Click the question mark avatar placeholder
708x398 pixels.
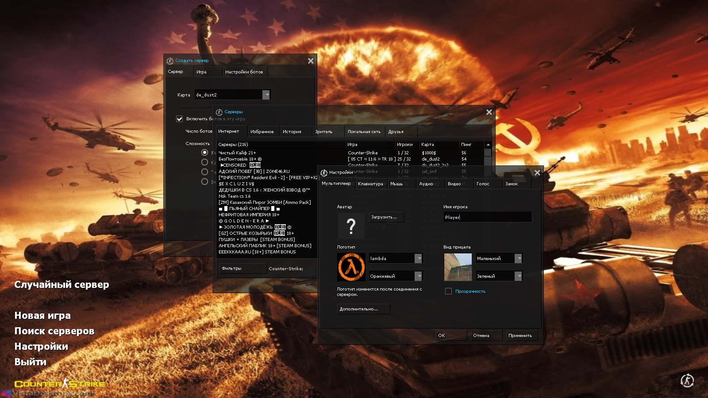pos(351,226)
